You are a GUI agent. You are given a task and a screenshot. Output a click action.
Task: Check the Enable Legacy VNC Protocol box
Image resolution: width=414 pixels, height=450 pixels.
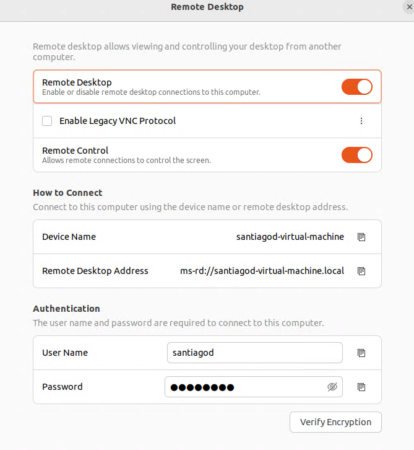pyautogui.click(x=47, y=121)
